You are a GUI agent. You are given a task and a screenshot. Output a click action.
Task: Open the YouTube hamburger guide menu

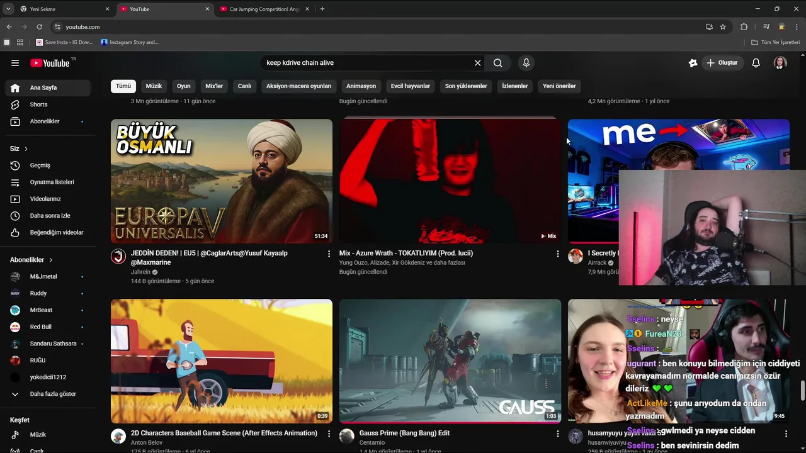tap(15, 63)
